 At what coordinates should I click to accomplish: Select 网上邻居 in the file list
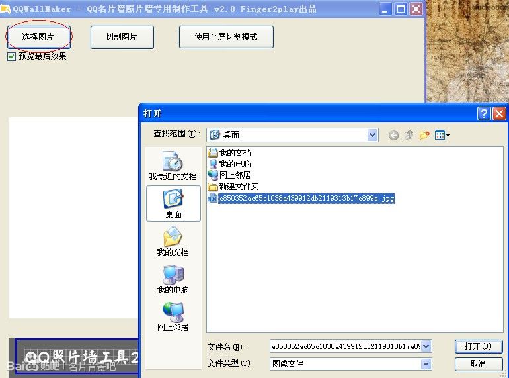pyautogui.click(x=229, y=175)
